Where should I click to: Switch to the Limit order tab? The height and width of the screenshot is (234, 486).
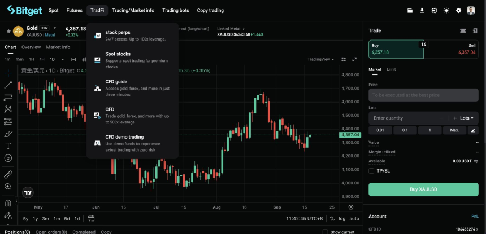391,69
